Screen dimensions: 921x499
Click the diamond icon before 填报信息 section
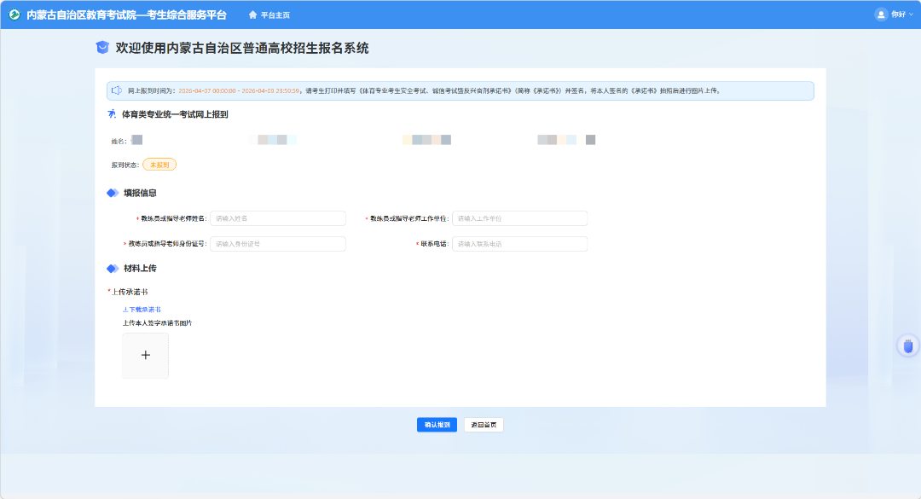[x=112, y=192]
